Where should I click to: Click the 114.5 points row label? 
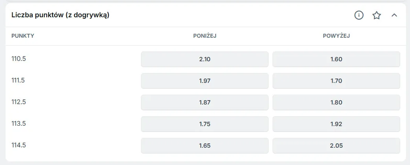(18, 145)
